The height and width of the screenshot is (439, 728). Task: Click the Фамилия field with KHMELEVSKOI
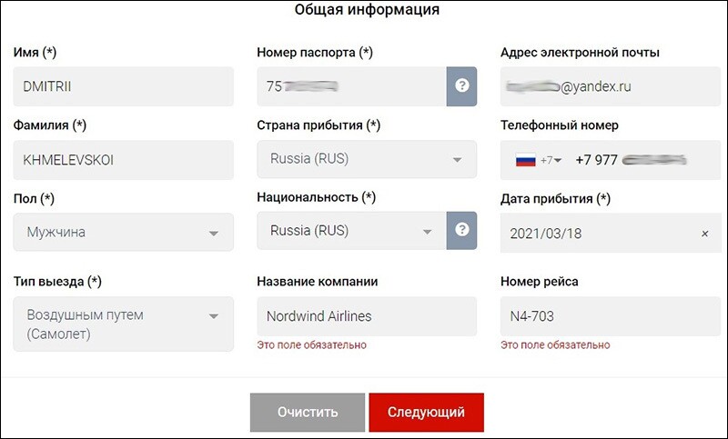click(124, 160)
